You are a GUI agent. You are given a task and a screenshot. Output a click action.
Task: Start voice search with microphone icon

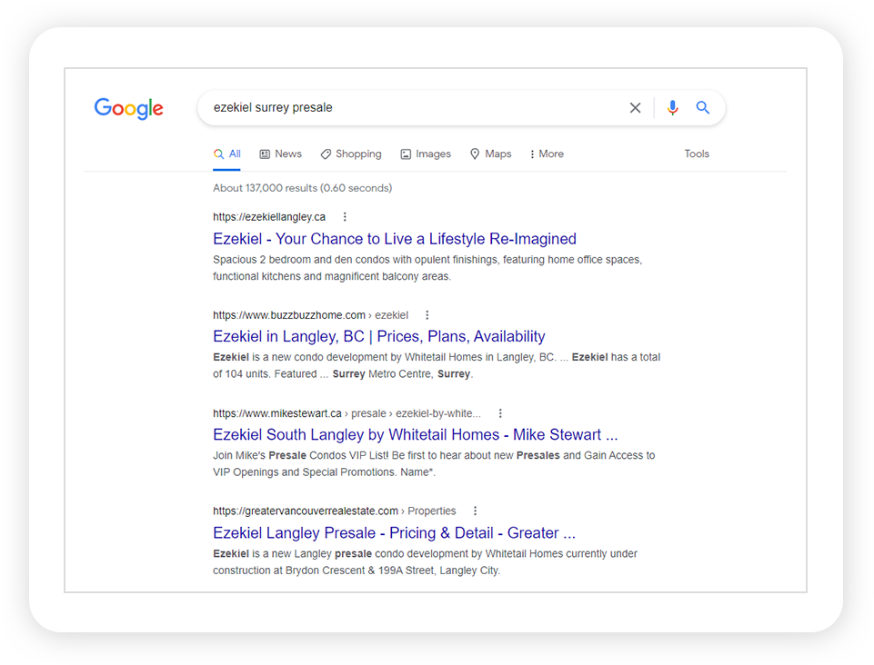[672, 107]
